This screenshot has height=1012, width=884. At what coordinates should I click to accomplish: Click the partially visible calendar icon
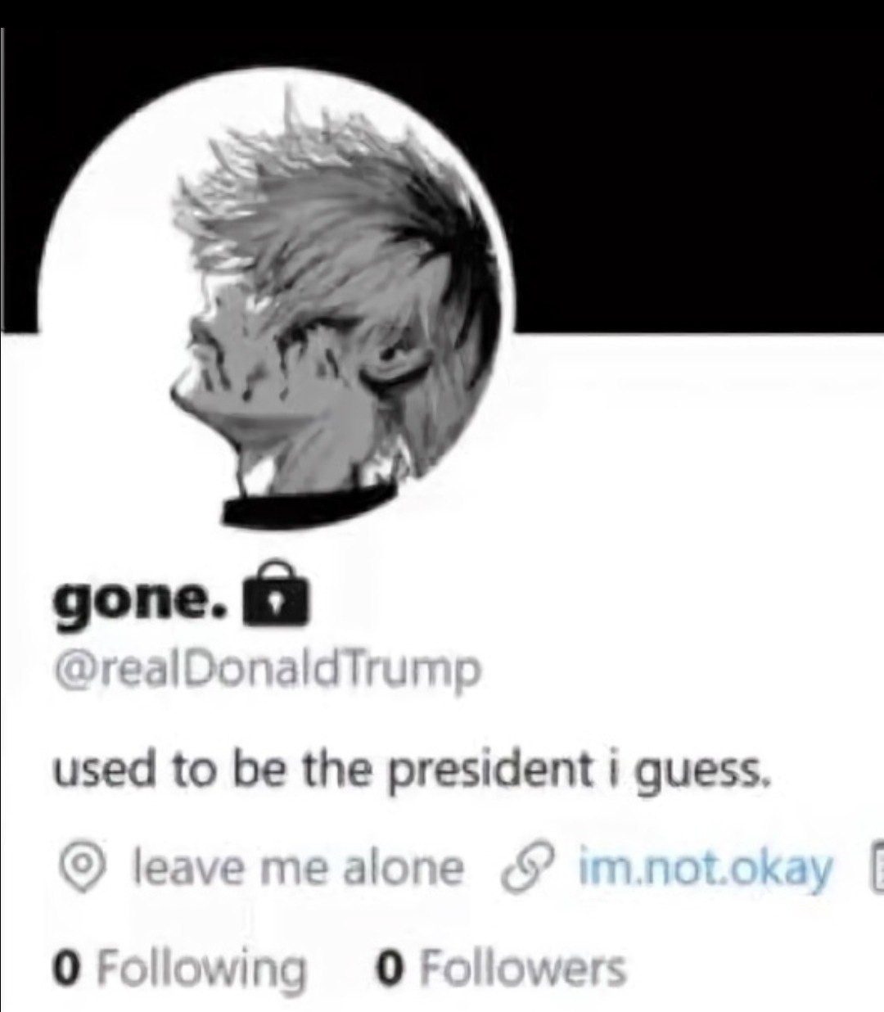[x=876, y=867]
